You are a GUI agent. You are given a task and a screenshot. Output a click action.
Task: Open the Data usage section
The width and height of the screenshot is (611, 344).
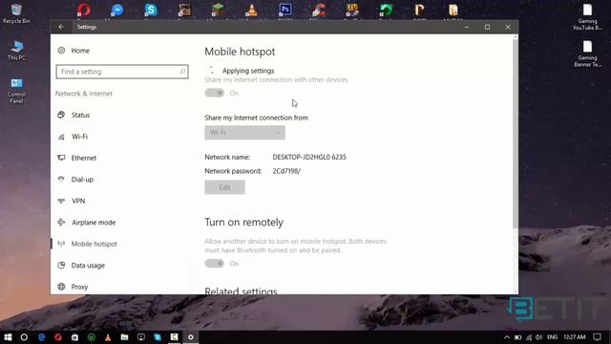click(88, 266)
